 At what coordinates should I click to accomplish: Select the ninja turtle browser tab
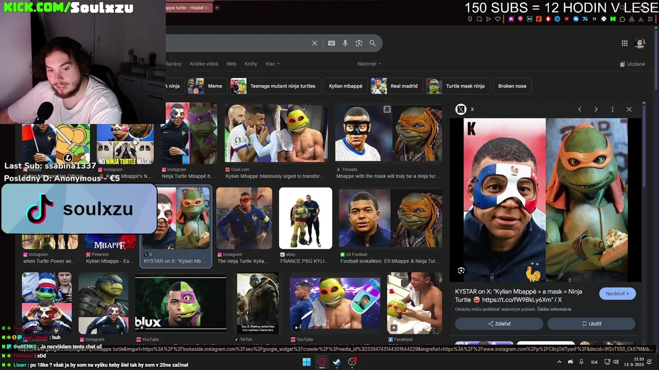(x=189, y=8)
